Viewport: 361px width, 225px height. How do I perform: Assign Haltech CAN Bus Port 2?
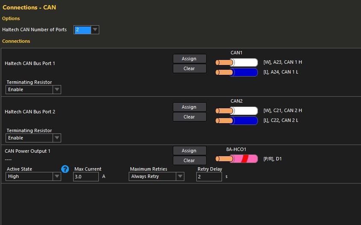point(189,107)
